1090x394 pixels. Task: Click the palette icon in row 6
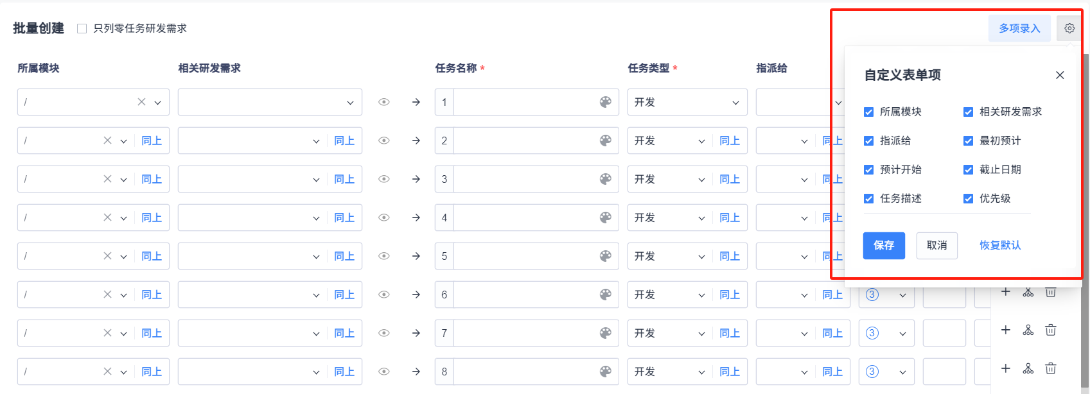coord(605,295)
